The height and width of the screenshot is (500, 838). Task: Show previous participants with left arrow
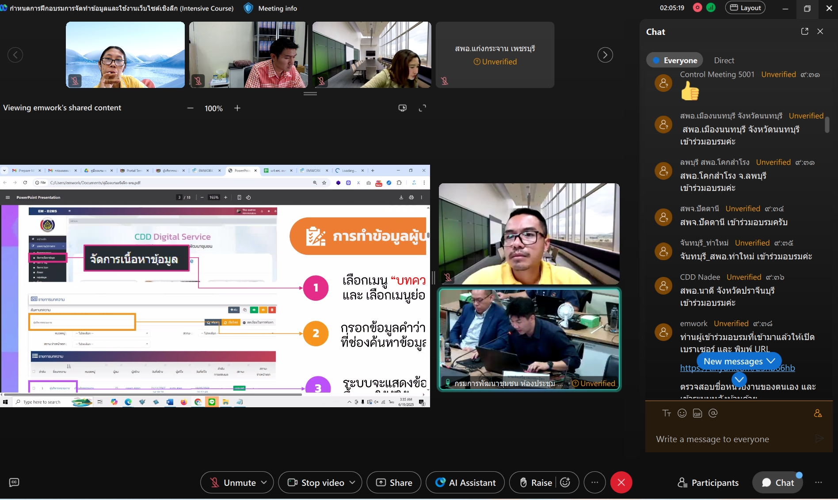[x=15, y=55]
